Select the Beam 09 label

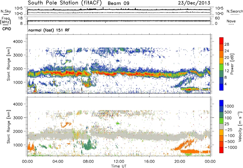pyautogui.click(x=118, y=3)
